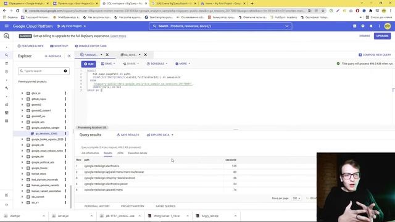The width and height of the screenshot is (395, 222).
Task: Open the Scheduled queries clock icon in sidebar
Action: [x=7, y=72]
